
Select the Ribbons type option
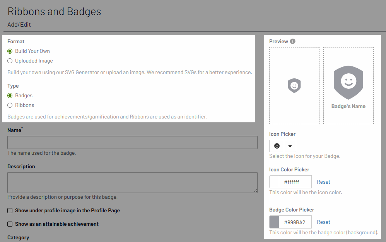(9, 105)
